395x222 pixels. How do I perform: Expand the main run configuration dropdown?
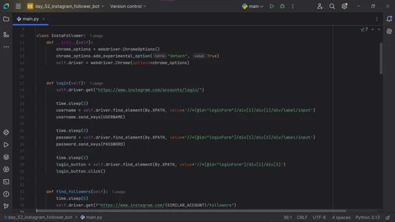pos(253,6)
